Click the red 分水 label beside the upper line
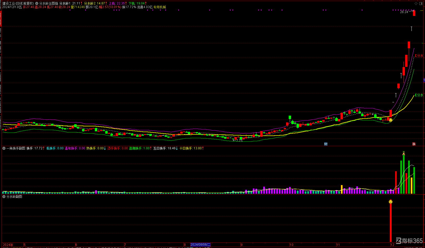The width and height of the screenshot is (425, 248). coord(419,56)
